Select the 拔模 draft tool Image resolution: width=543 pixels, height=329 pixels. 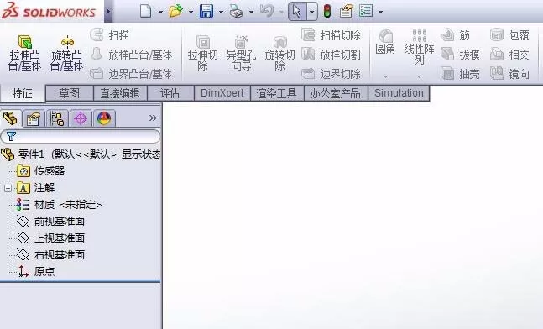click(x=460, y=55)
